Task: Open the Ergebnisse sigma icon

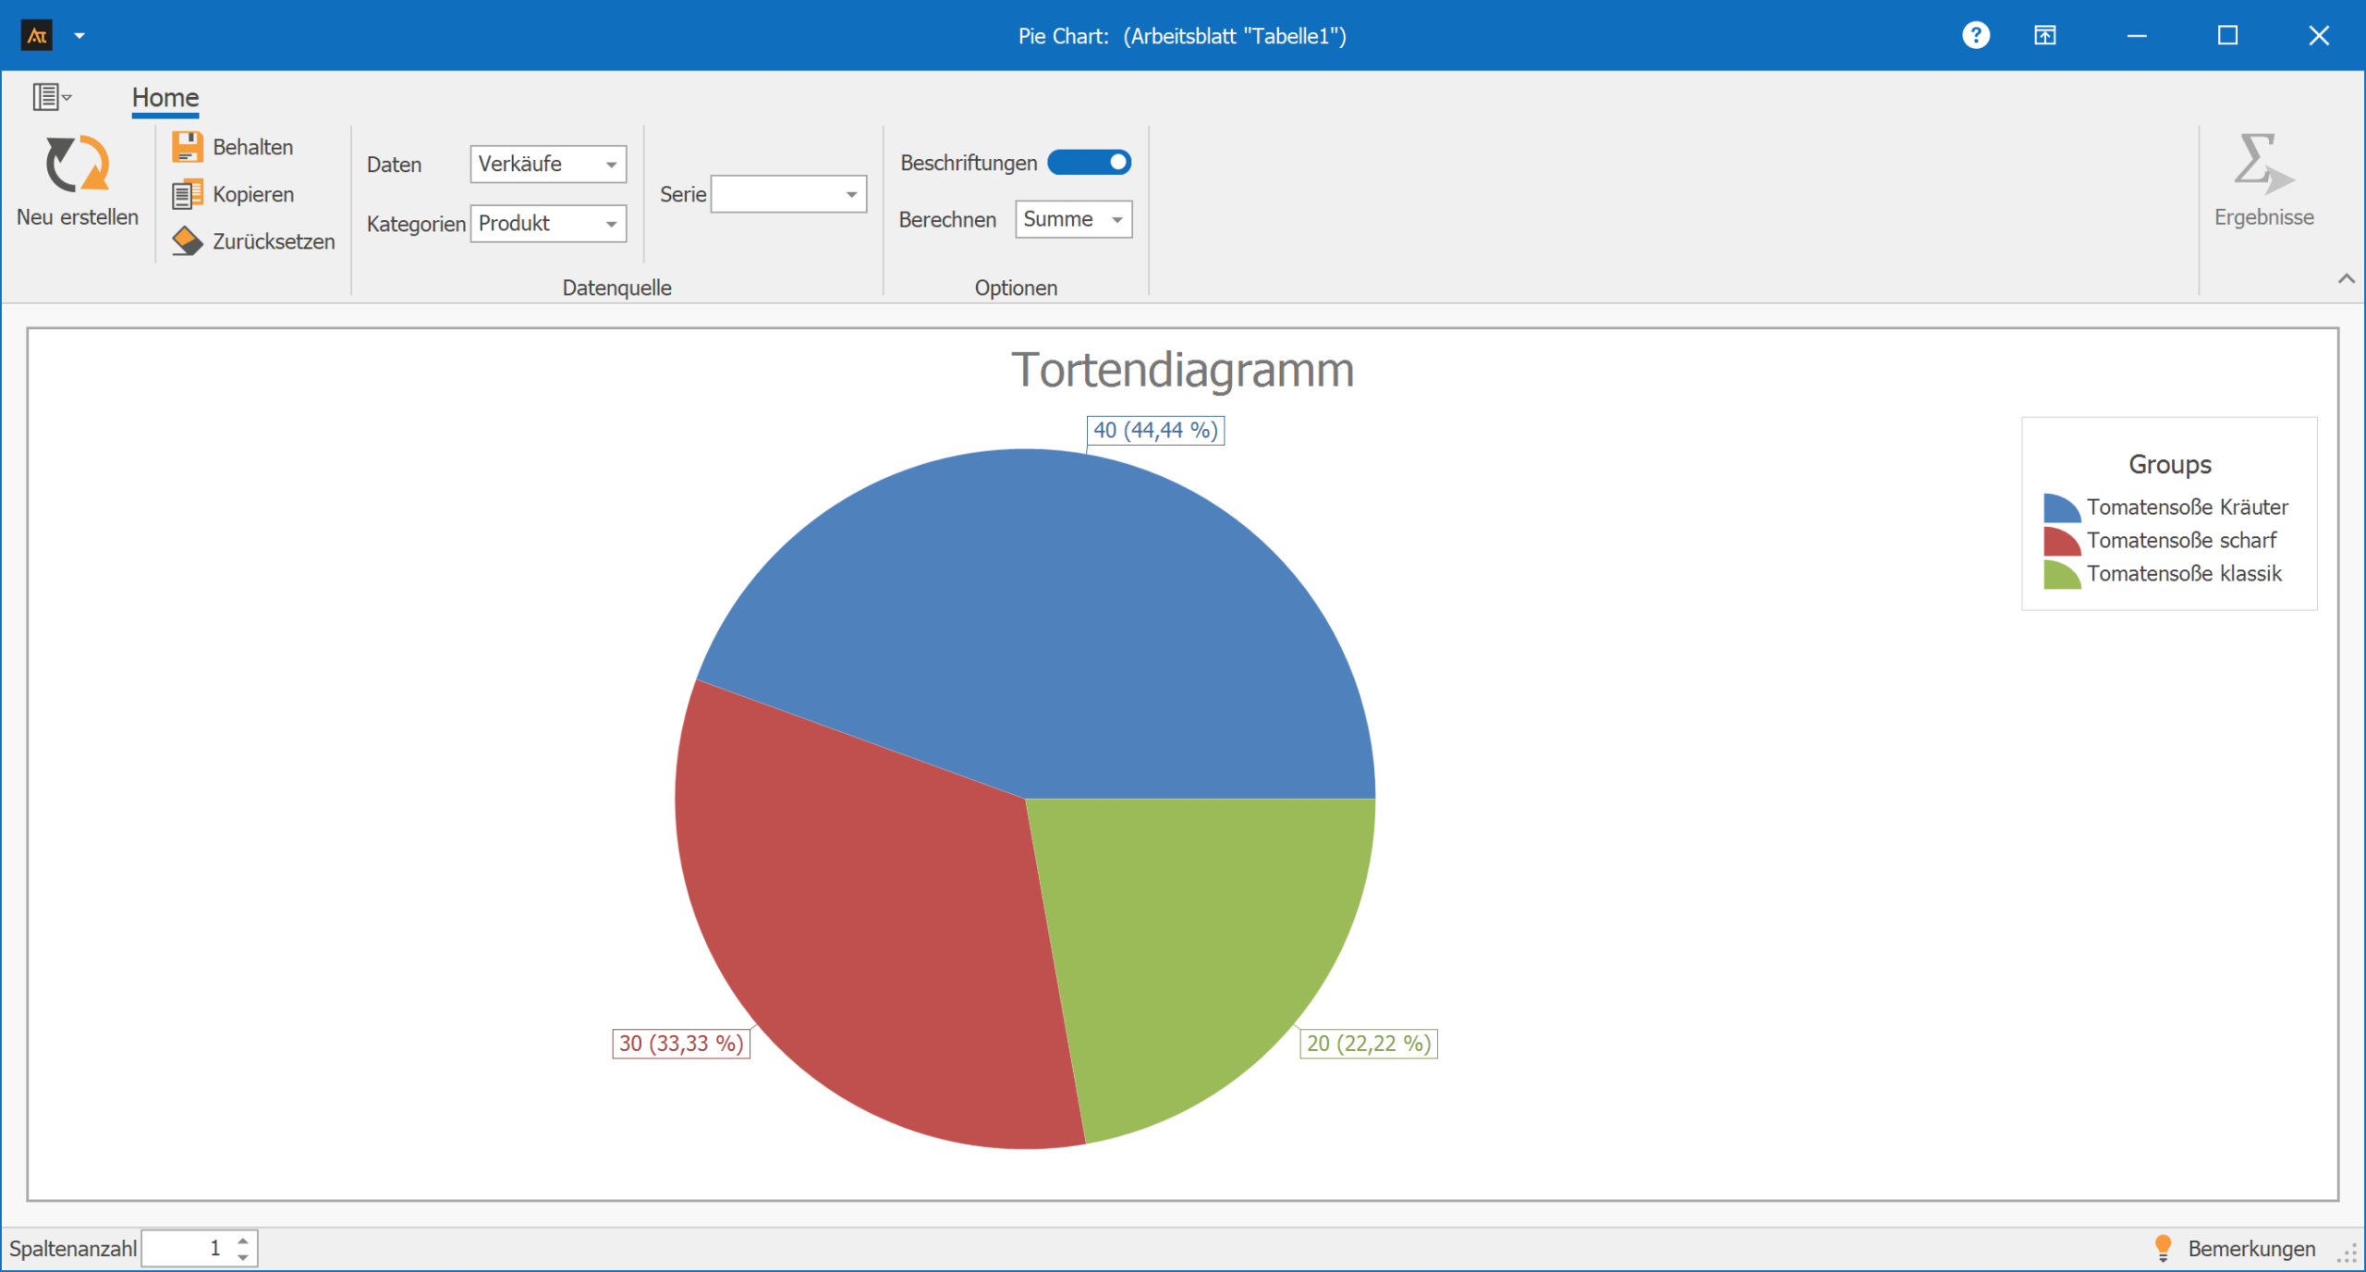Action: 2262,165
